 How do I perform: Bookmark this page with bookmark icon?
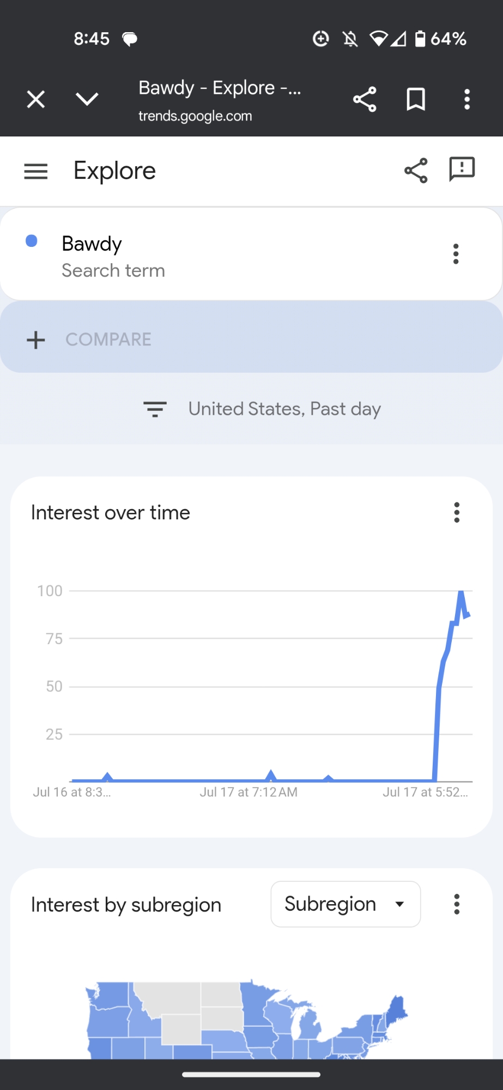click(x=416, y=99)
